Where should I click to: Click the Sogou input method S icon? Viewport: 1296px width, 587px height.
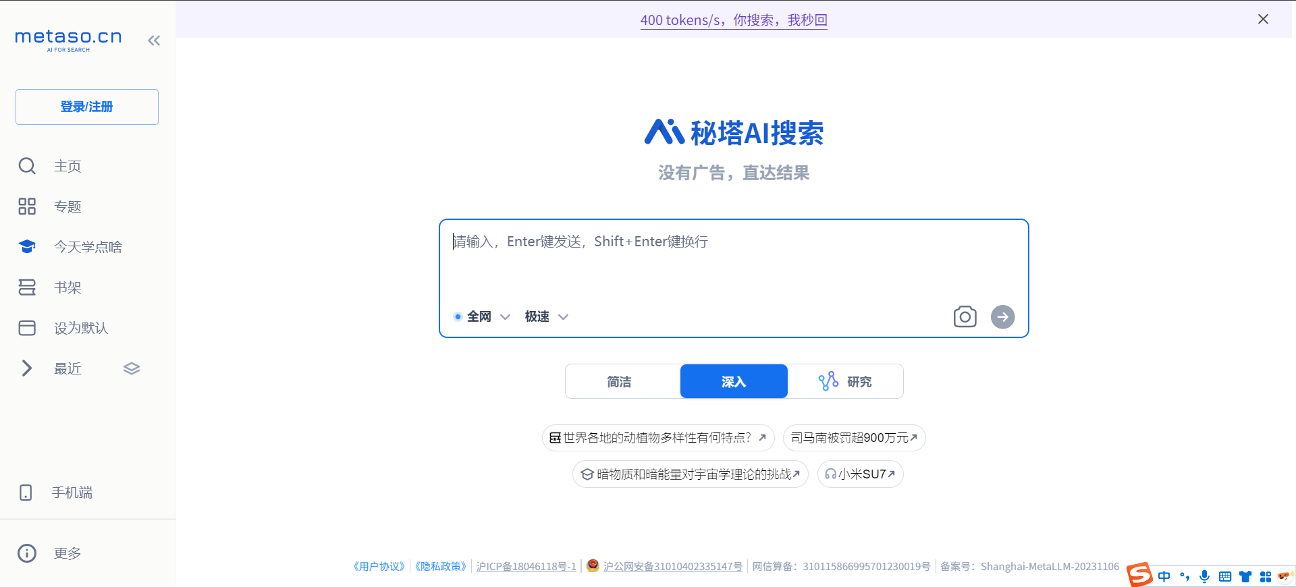(1139, 575)
